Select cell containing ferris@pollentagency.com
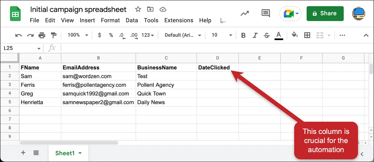This screenshot has height=162, width=374. coord(98,85)
